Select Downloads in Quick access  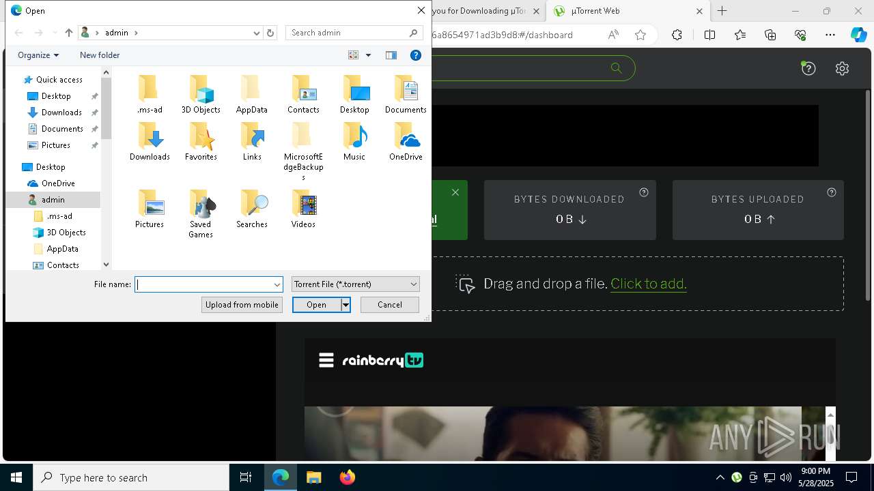[61, 113]
